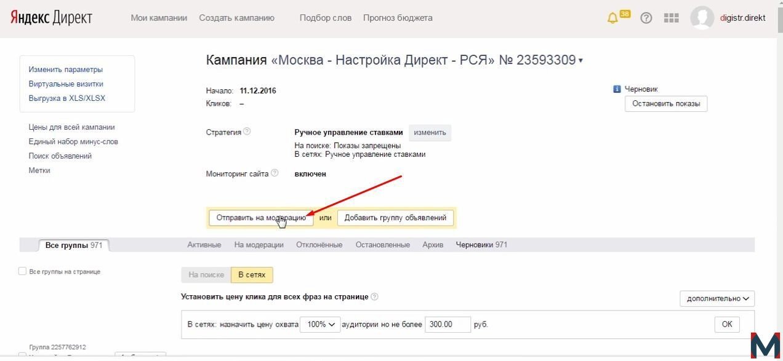The height and width of the screenshot is (361, 783).
Task: Open the notifications bell icon
Action: (x=612, y=18)
